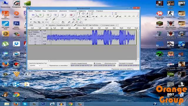Click the Cut scissors icon
The height and width of the screenshot is (106, 188).
coord(31,22)
